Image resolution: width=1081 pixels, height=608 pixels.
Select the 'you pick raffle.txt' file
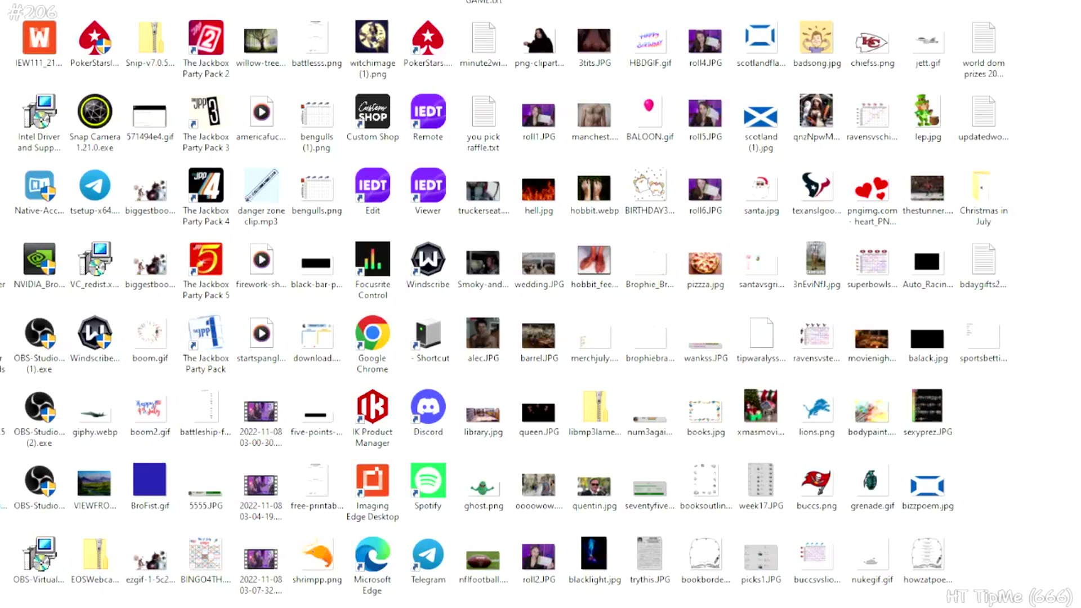click(x=483, y=111)
